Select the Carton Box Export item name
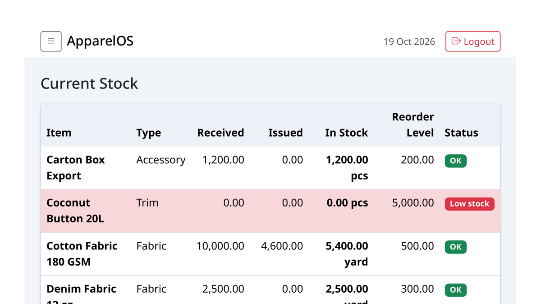This screenshot has width=541, height=304. click(76, 168)
